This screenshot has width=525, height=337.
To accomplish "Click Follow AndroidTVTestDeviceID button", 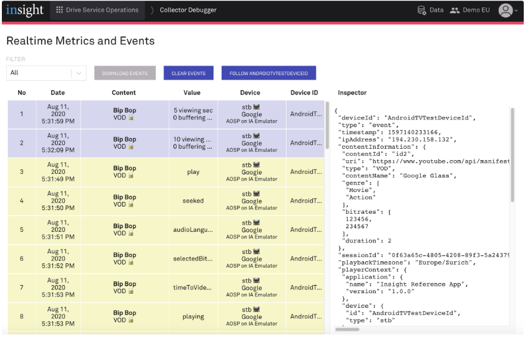I will coord(268,73).
